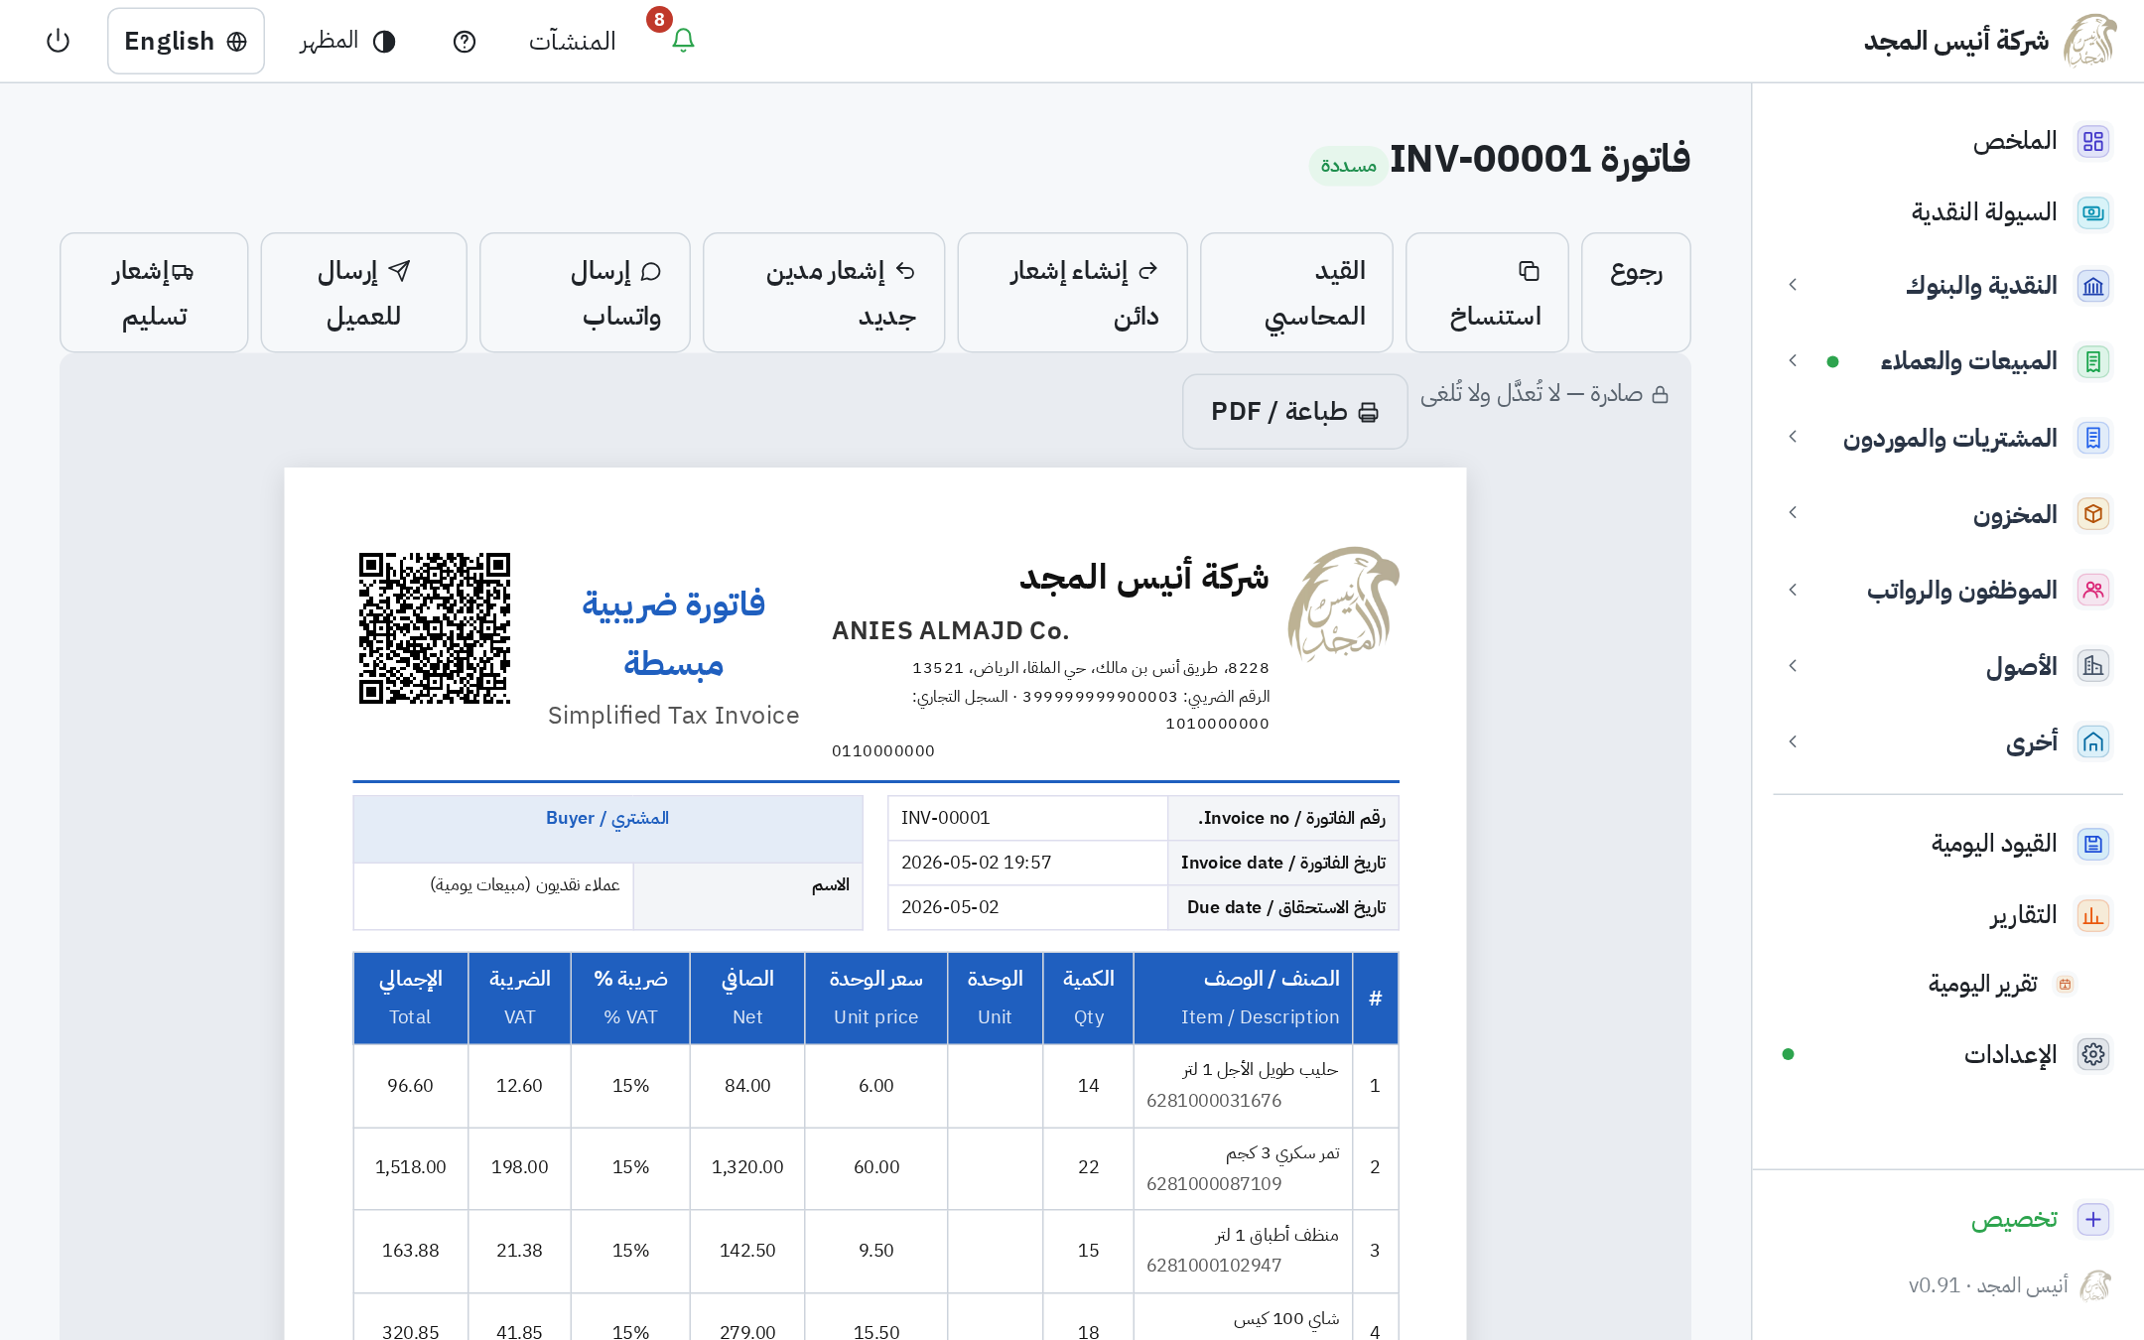
Task: Click the الموظفون والرواتب people icon
Action: [2093, 590]
